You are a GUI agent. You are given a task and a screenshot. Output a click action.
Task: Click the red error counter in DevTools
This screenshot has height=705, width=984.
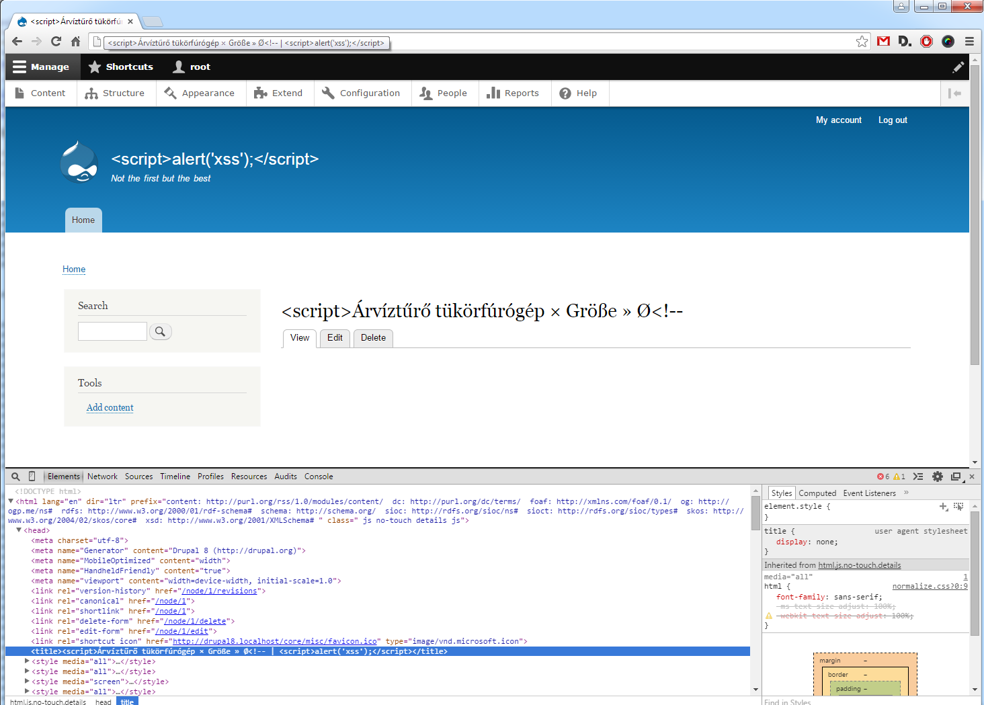(x=882, y=476)
